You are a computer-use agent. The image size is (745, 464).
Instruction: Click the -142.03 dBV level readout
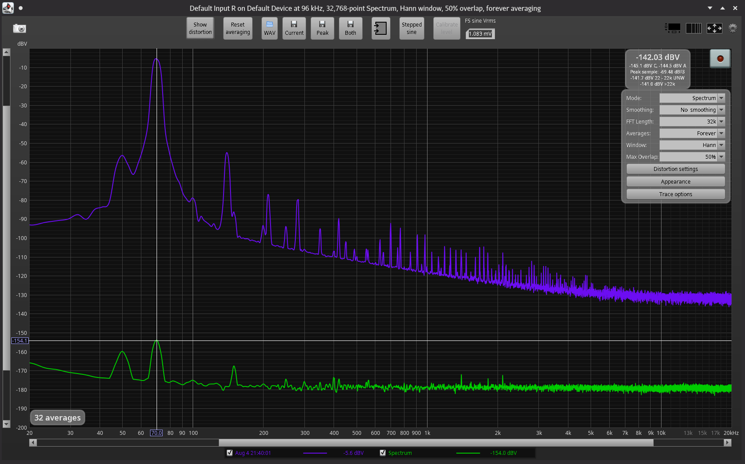[658, 57]
